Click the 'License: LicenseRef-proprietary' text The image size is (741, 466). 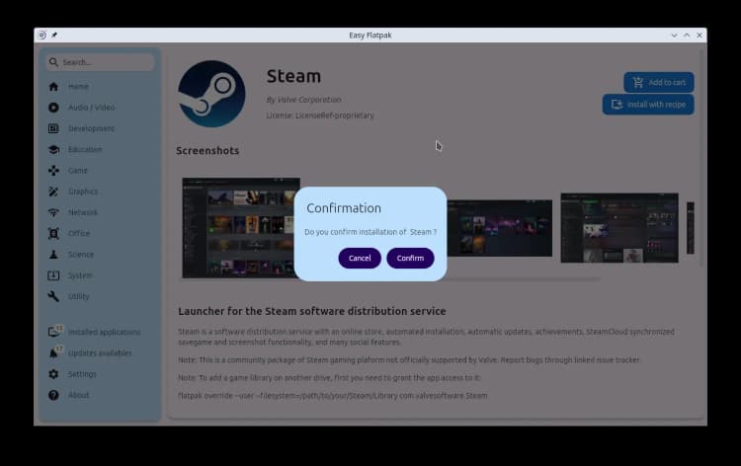(x=320, y=116)
